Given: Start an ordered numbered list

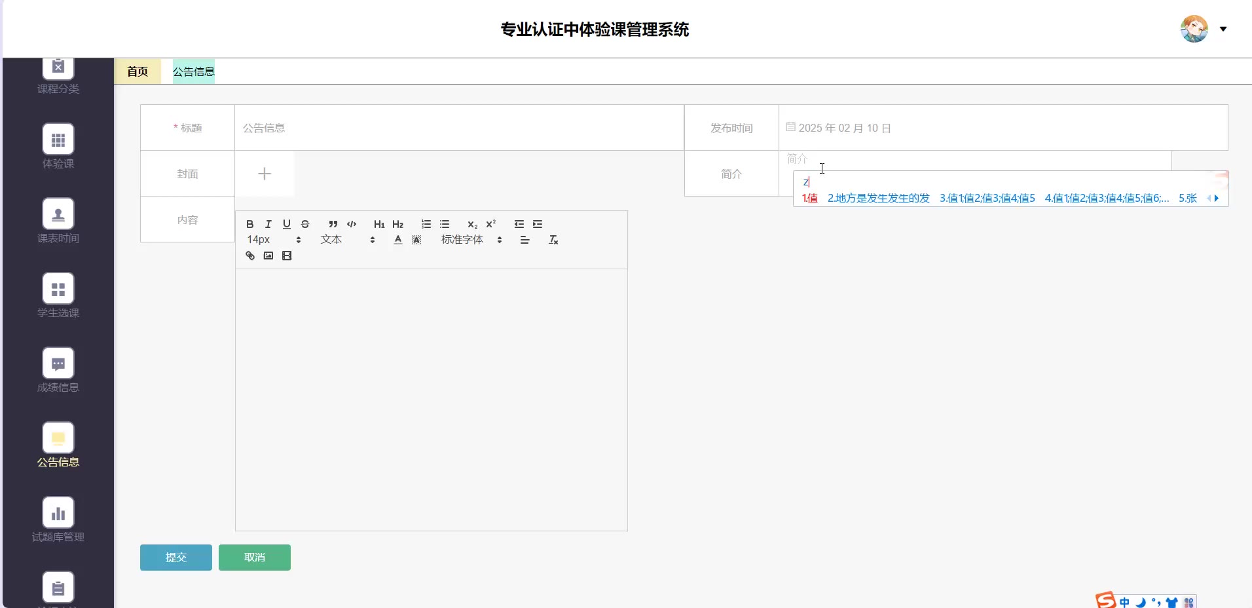Looking at the screenshot, I should (x=426, y=224).
